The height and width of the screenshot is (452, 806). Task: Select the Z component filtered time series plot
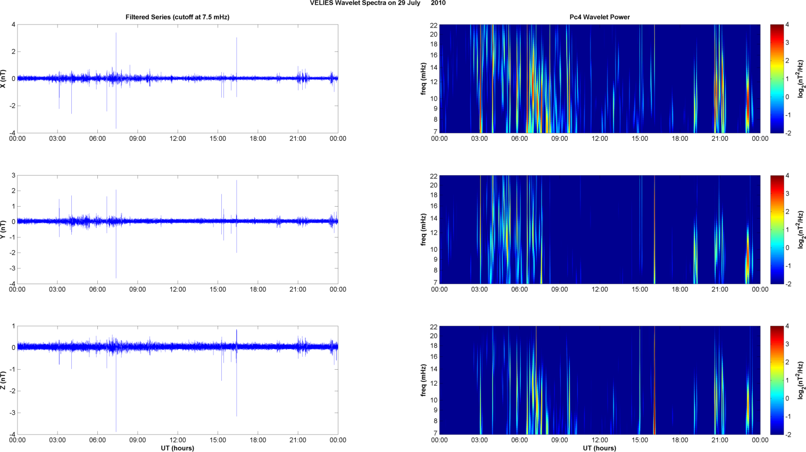178,380
